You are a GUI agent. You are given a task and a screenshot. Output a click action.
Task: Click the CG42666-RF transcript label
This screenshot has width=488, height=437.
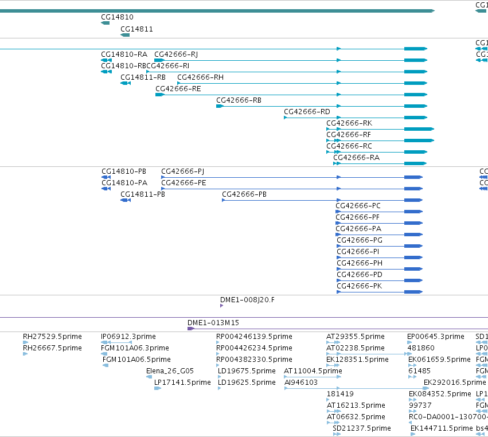pyautogui.click(x=349, y=135)
